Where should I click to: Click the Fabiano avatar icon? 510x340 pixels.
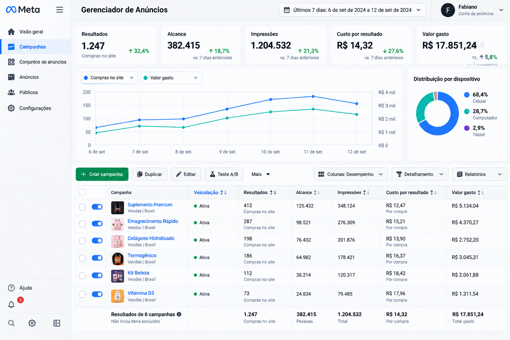coord(448,10)
